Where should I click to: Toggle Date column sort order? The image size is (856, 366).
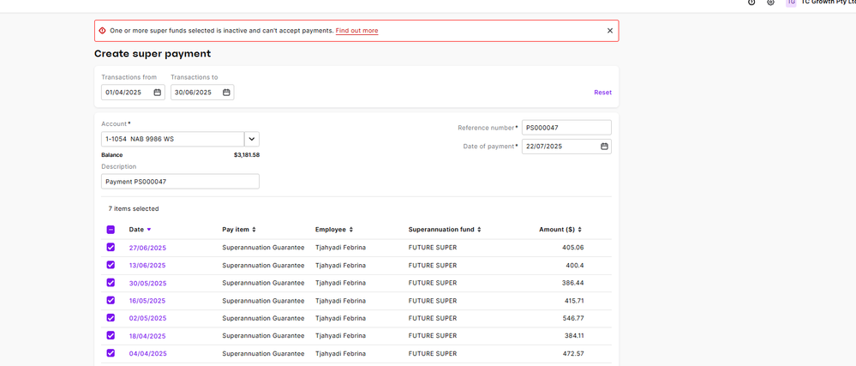(x=140, y=230)
